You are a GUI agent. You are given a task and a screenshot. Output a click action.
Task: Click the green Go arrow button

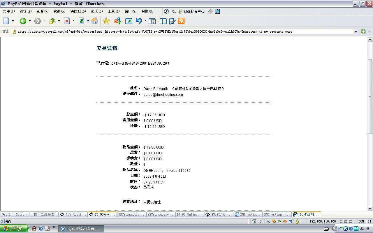[x=363, y=31]
